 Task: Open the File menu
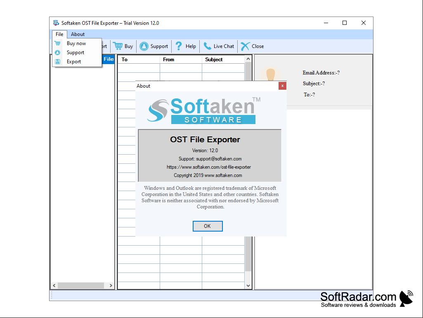click(x=59, y=34)
